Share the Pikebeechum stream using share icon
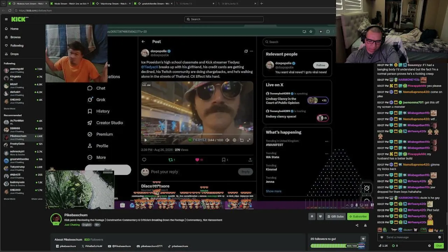The height and width of the screenshot is (252, 448). [357, 225]
